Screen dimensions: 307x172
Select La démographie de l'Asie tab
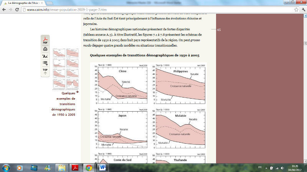[x=23, y=3]
